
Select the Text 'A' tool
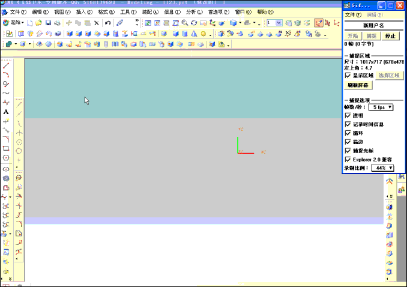click(6, 112)
